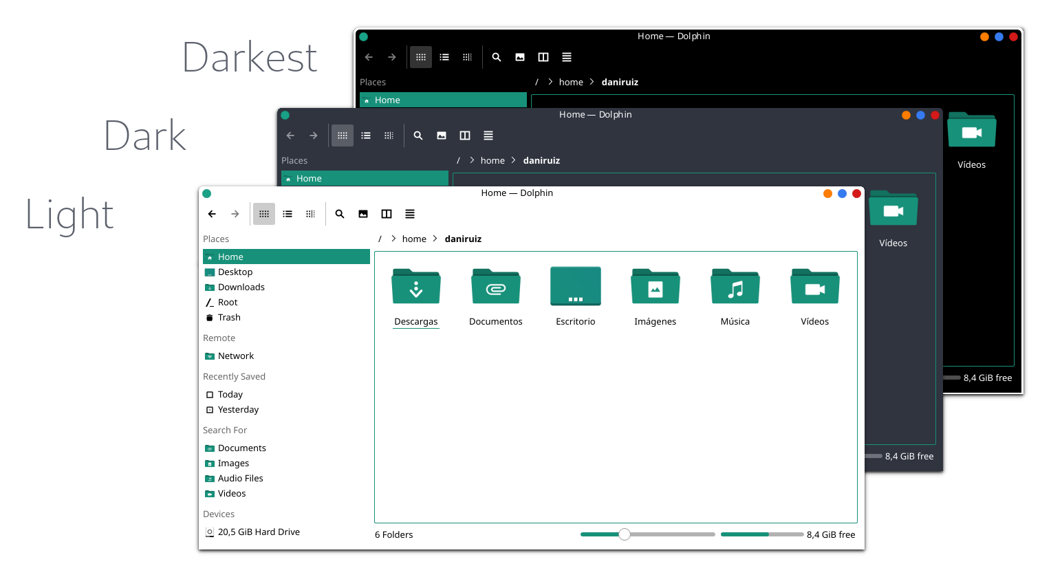Open the Vídeos folder in Light window
Screen dimensions: 1051x577
(815, 296)
